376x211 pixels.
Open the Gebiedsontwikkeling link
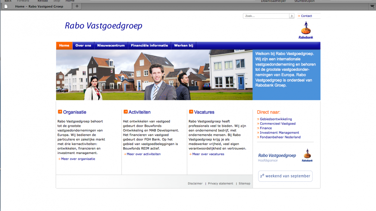(x=276, y=119)
